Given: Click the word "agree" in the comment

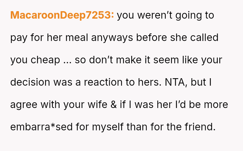Looking at the screenshot, I should [24, 105].
